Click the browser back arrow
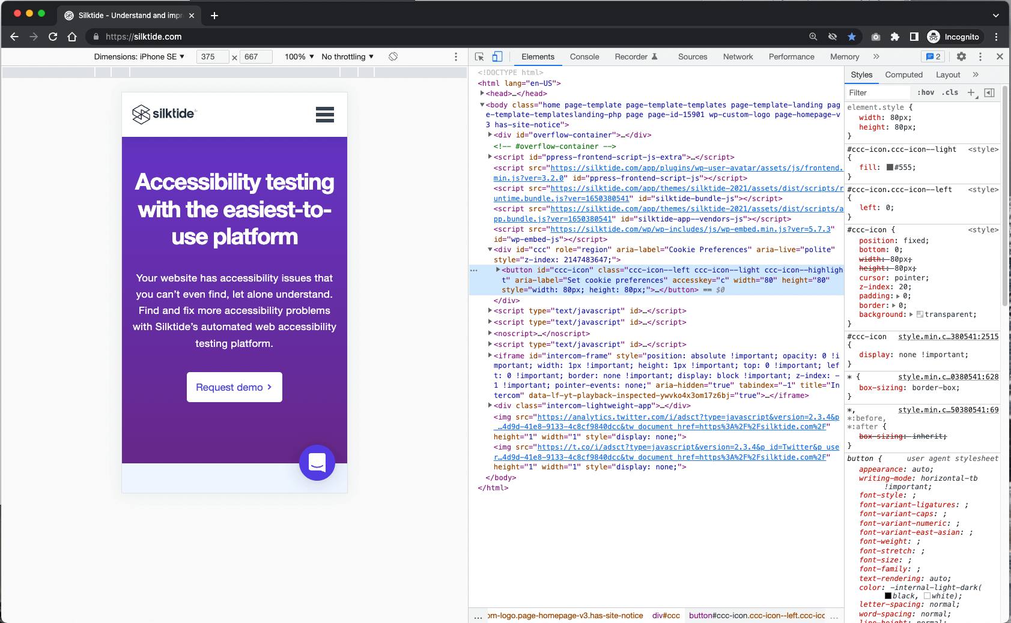This screenshot has width=1011, height=623. (14, 37)
